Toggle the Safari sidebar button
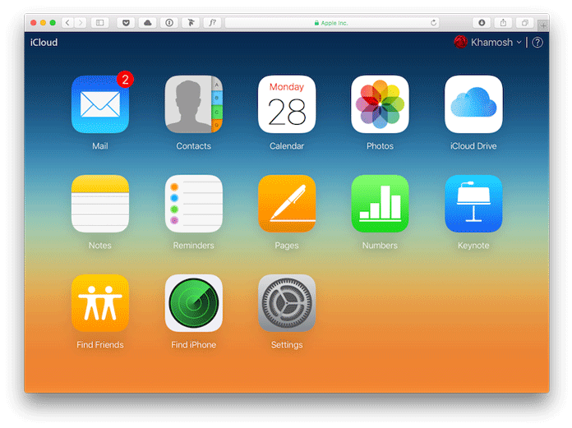Viewport: 572px width, 428px height. tap(99, 23)
